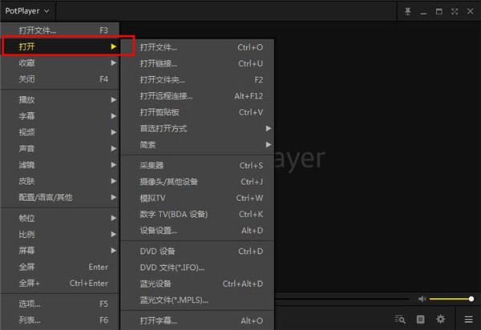Mute audio with the speaker icon
This screenshot has width=481, height=330.
(x=422, y=299)
